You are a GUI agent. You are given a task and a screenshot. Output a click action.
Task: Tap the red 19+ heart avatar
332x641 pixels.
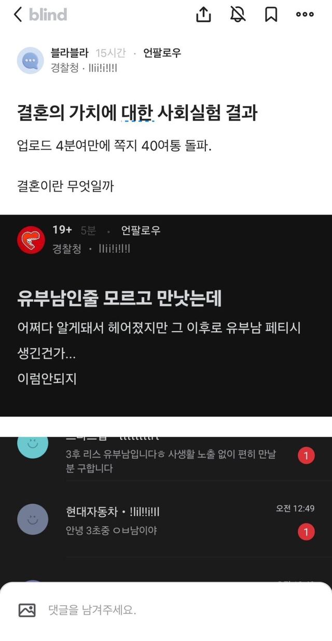[31, 239]
